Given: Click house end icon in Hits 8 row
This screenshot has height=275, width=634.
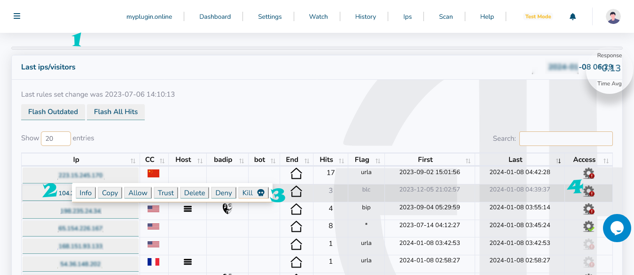Looking at the screenshot, I should pos(296,226).
